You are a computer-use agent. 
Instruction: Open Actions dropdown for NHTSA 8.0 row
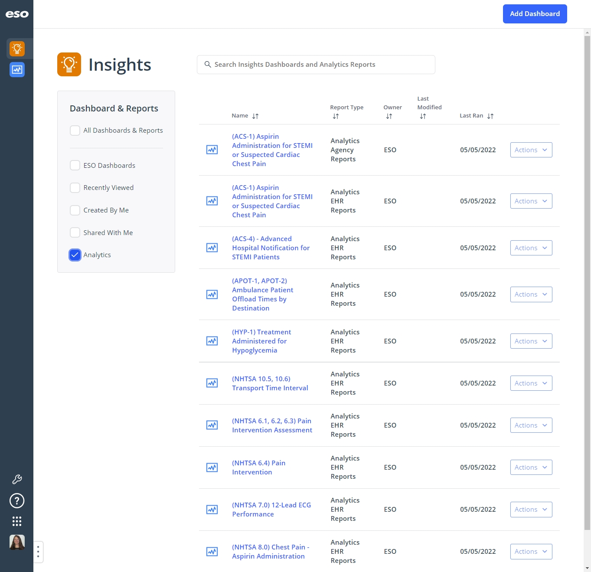[531, 552]
